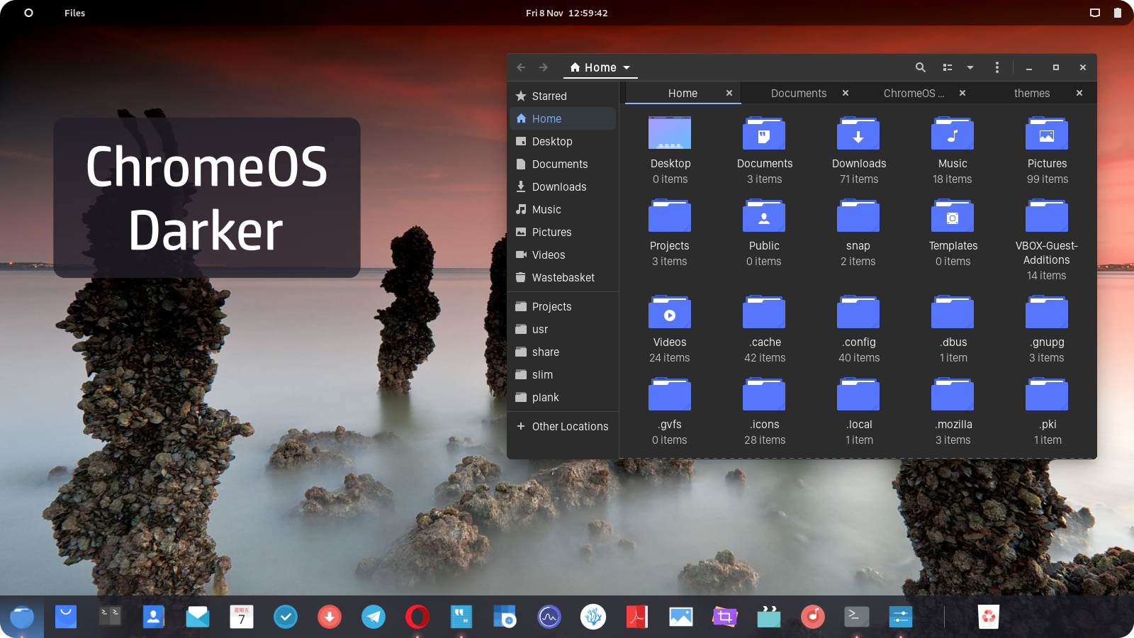Select the Documents folder icon in grid
Viewport: 1134px width, 638px height.
pos(764,133)
